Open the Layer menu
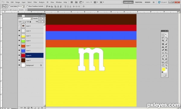 [24, 2]
